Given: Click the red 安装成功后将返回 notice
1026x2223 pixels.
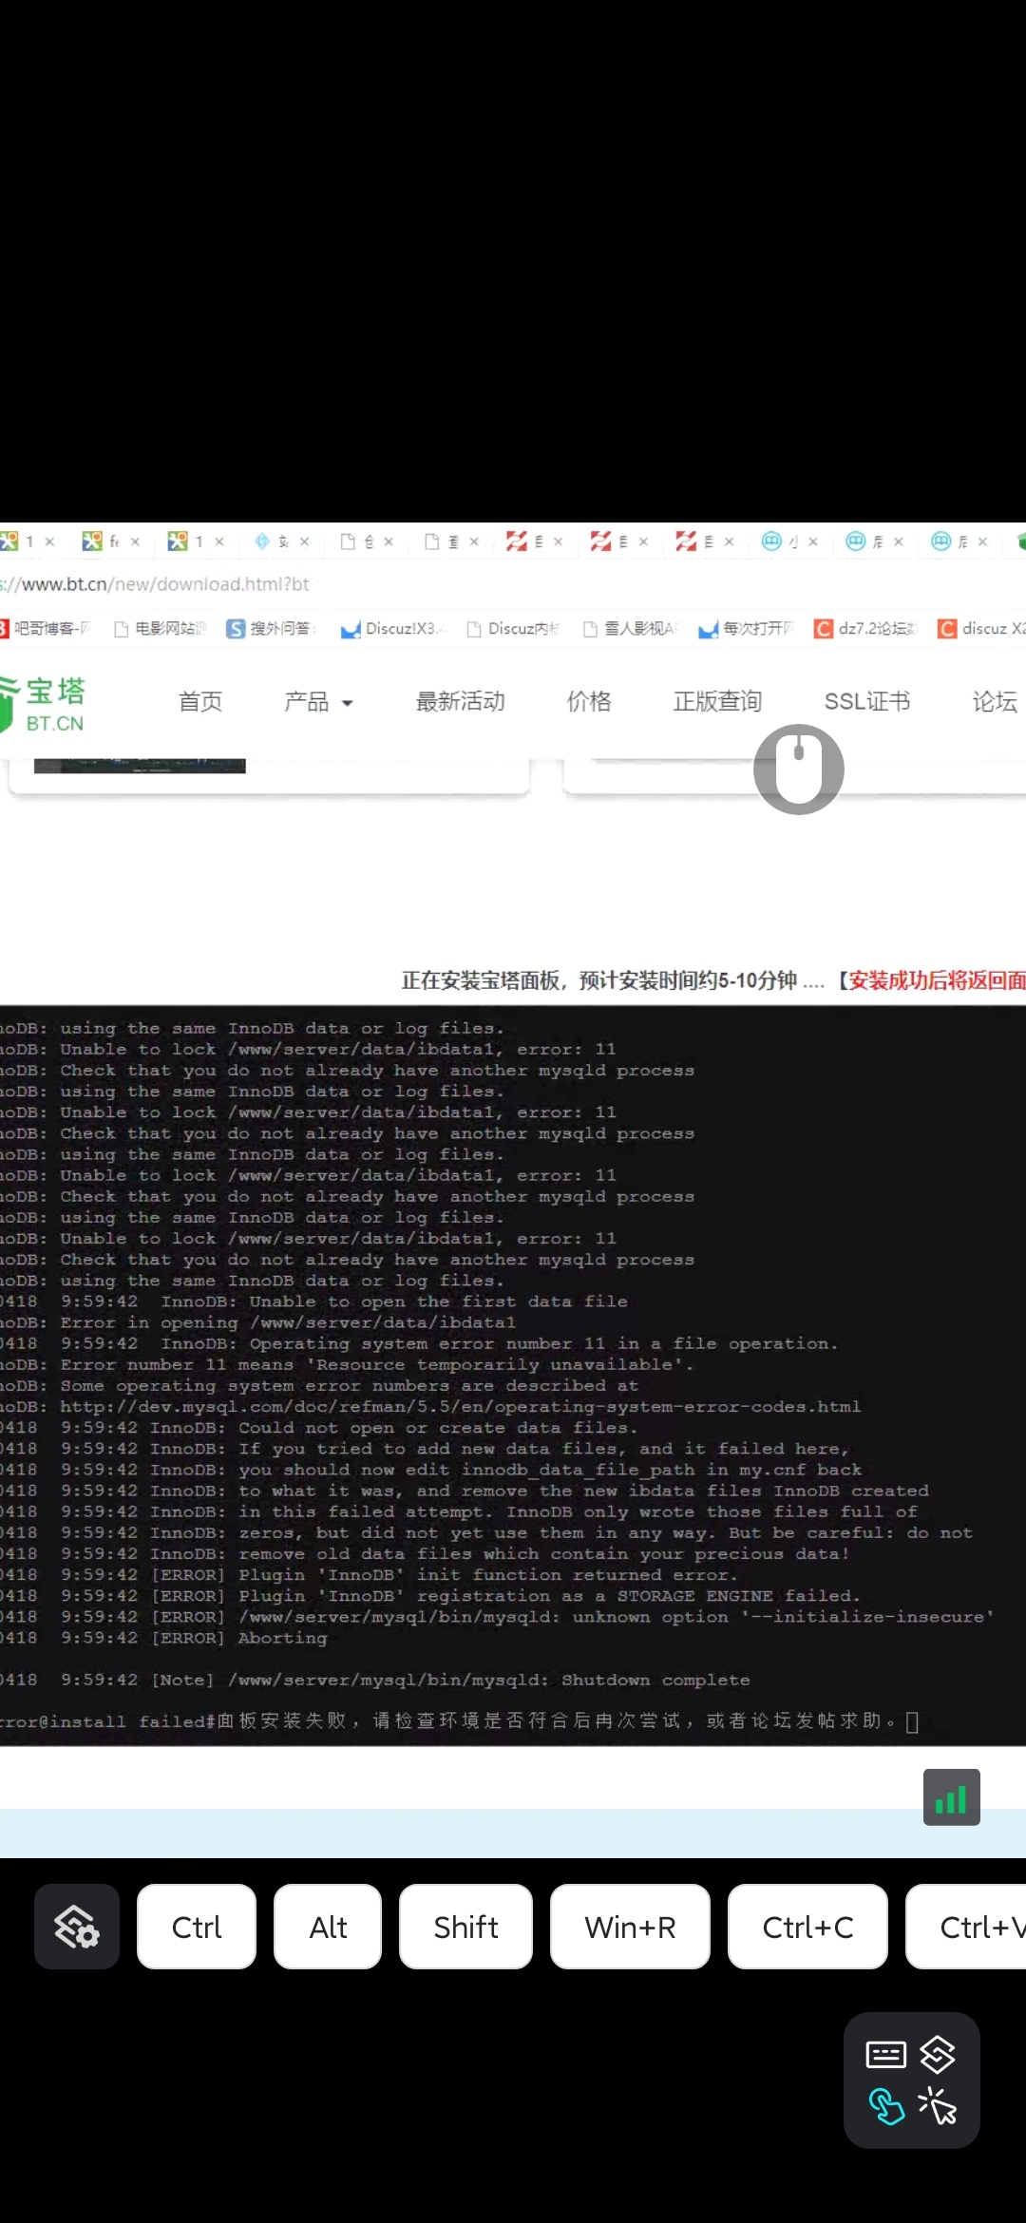Looking at the screenshot, I should tap(937, 980).
